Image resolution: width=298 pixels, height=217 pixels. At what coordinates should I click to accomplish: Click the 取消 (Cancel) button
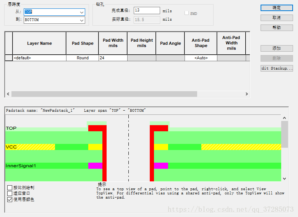point(277,18)
